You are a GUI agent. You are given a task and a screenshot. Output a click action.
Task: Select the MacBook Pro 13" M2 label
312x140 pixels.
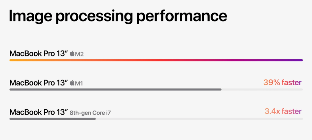point(47,54)
